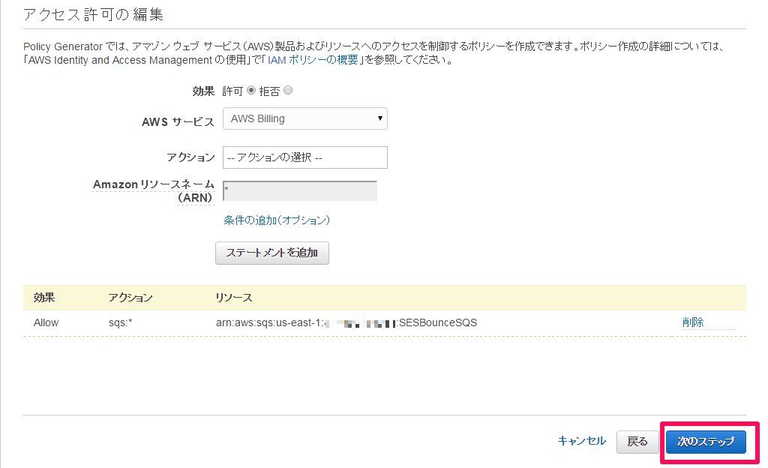Click the リソース column header

[x=234, y=298]
